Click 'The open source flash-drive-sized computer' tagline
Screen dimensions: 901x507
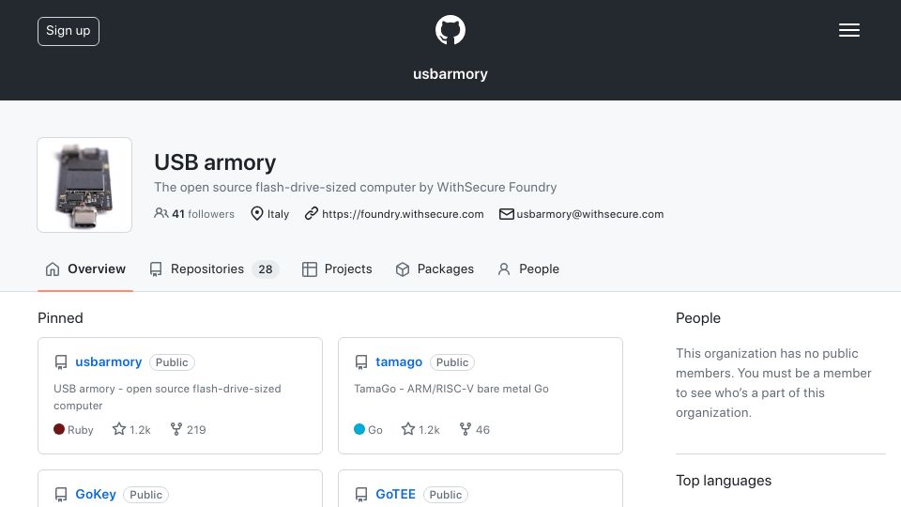pyautogui.click(x=355, y=188)
